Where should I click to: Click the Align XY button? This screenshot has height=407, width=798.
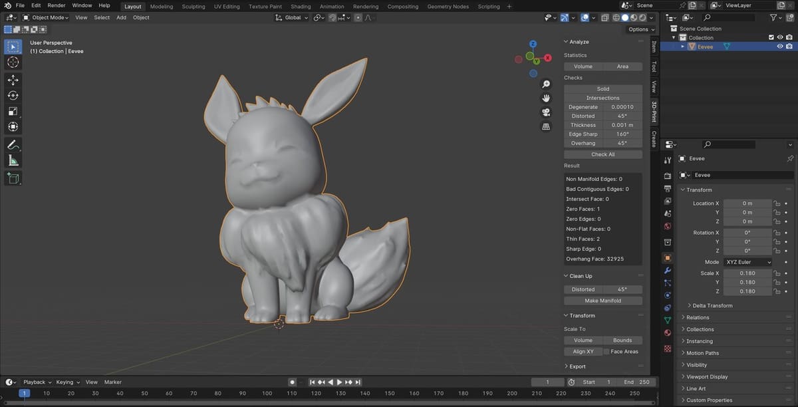pyautogui.click(x=583, y=351)
